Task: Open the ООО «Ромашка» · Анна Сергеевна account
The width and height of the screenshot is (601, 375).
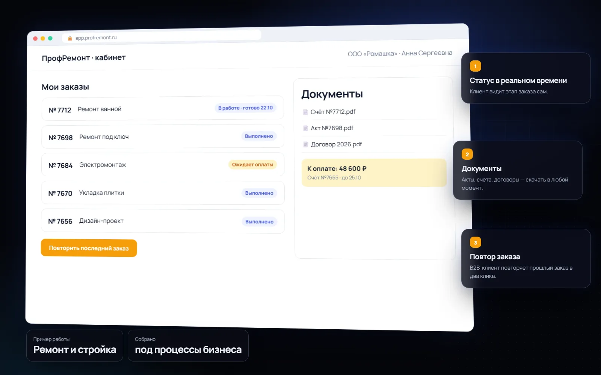Action: (400, 53)
